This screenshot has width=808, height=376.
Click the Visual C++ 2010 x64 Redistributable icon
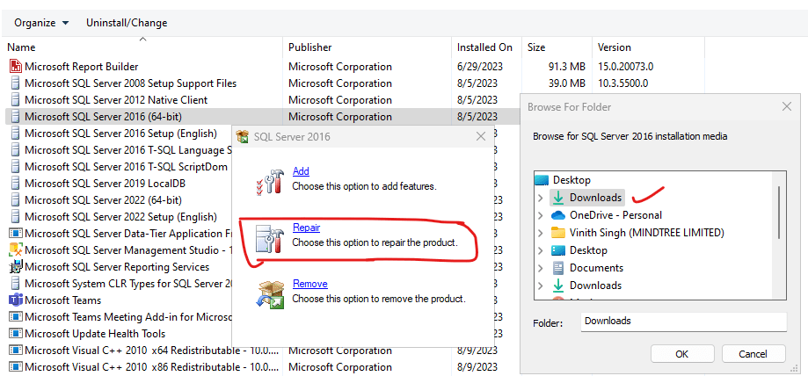point(16,351)
